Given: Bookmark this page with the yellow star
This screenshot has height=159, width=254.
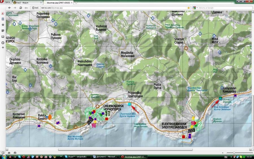Looking at the screenshot, I should (189, 8).
